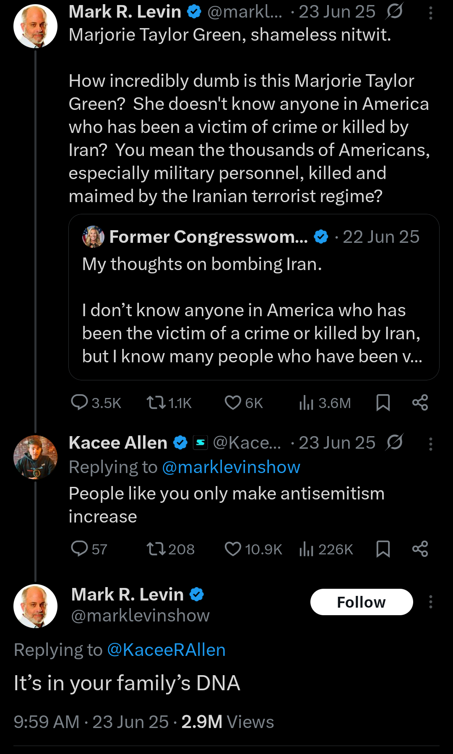Like Mark Levin's top post
Viewport: 453px width, 754px height.
pyautogui.click(x=233, y=402)
